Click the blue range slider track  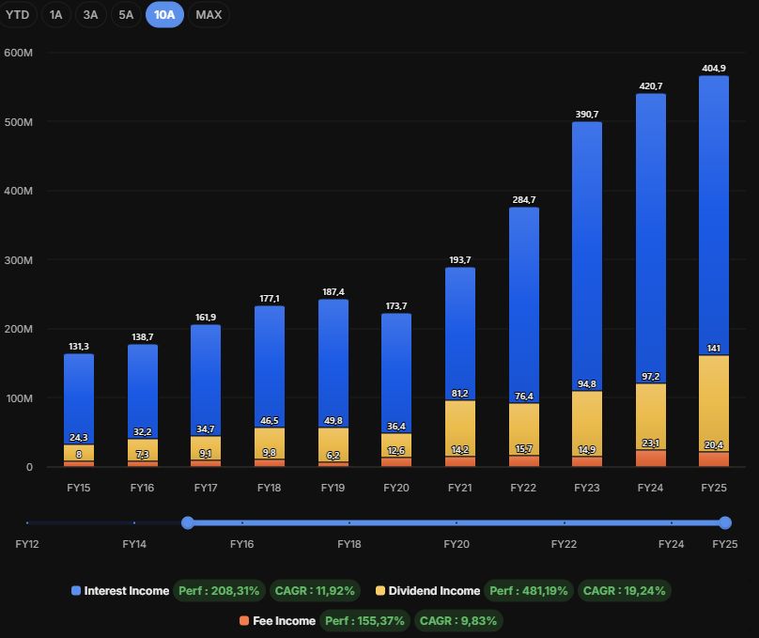pyautogui.click(x=456, y=522)
